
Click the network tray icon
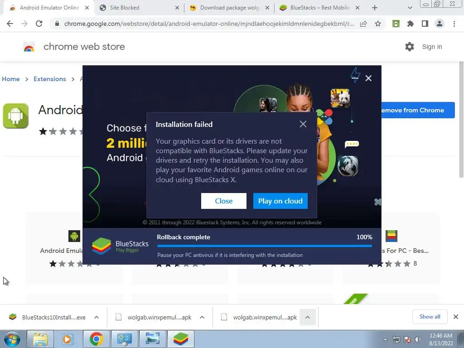pyautogui.click(x=396, y=339)
